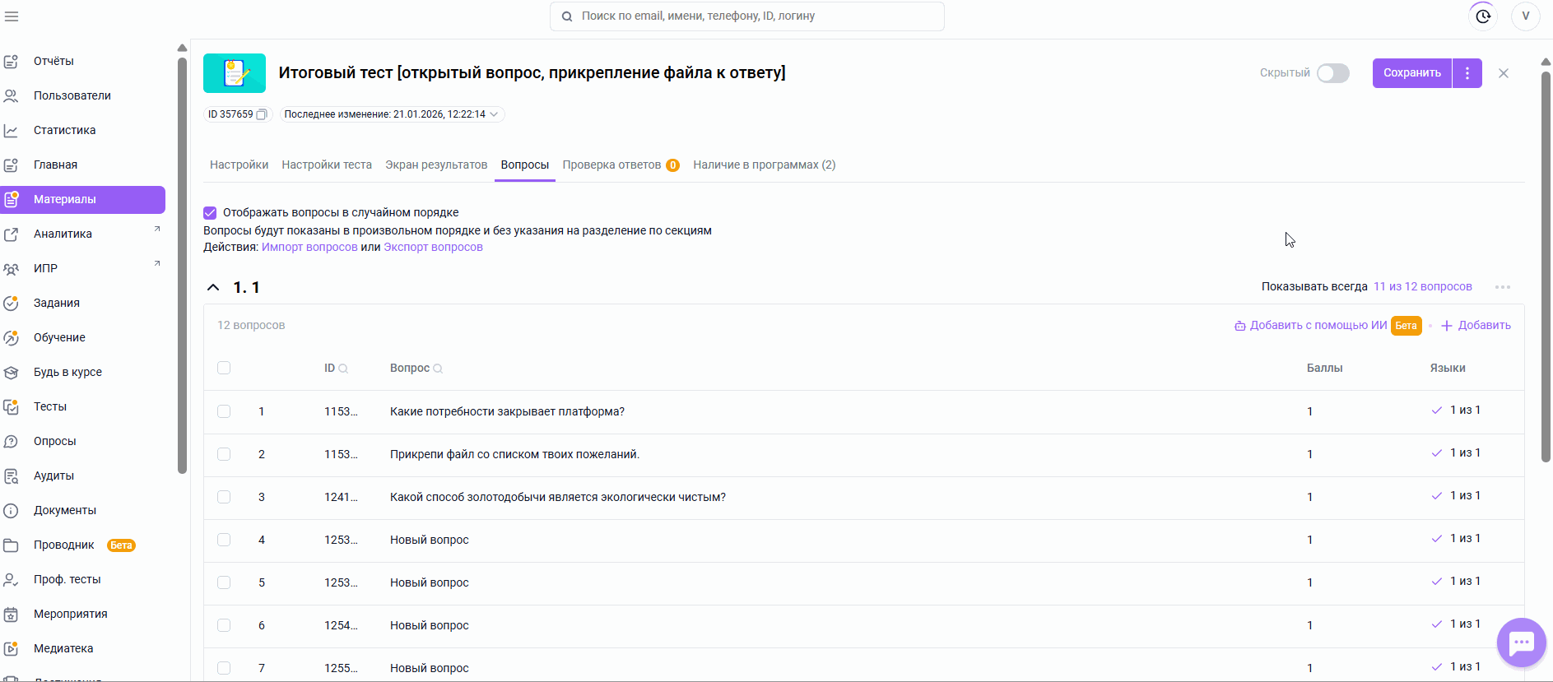Click the test thumbnail image

[x=235, y=73]
